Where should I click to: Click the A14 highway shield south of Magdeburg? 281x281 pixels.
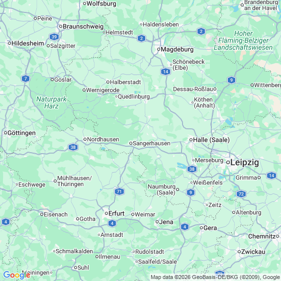166,72
